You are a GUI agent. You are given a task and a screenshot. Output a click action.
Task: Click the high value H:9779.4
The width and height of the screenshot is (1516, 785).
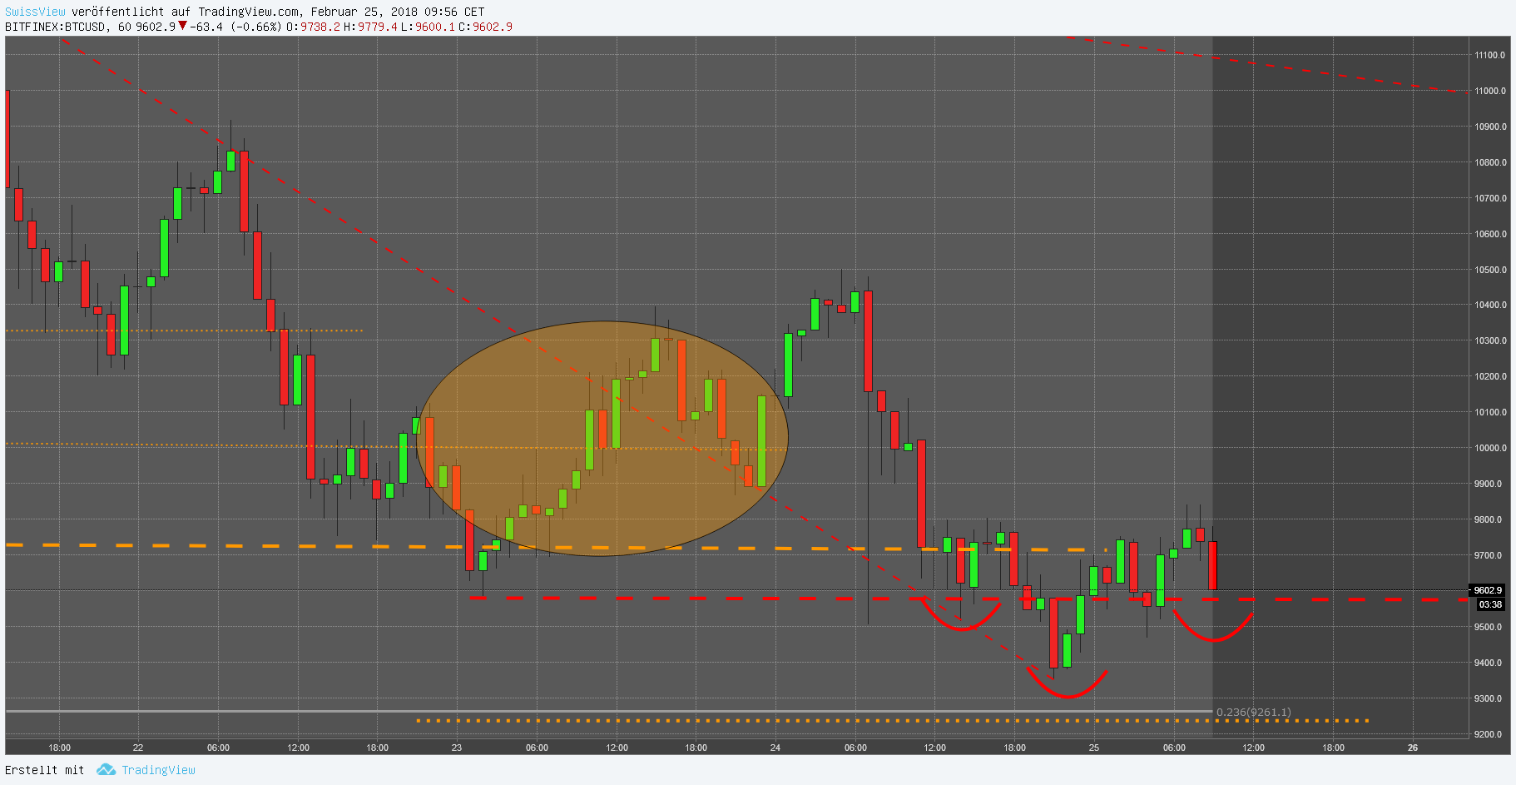tap(370, 27)
